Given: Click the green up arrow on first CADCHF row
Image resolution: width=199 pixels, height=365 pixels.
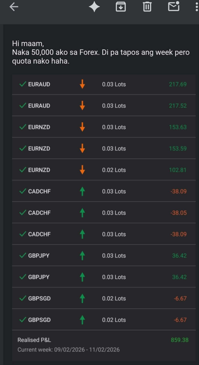Looking at the screenshot, I should coord(82,191).
